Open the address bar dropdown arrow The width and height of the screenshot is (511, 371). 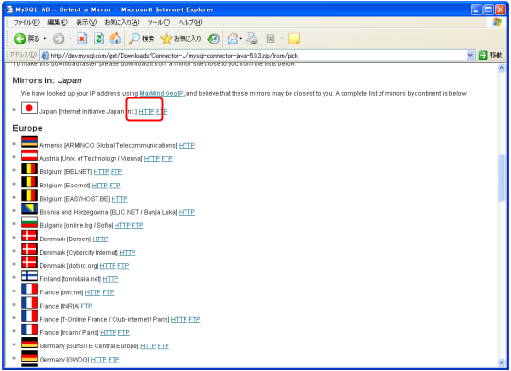(470, 56)
